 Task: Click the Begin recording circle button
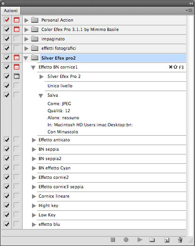point(126,239)
